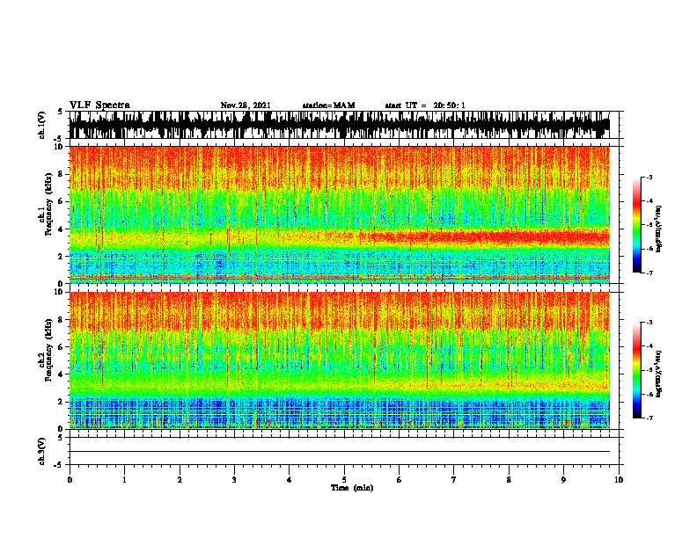Screen dimensions: 697x538
Task: Click the ch.1(V) black waveform panel
Action: click(x=339, y=125)
